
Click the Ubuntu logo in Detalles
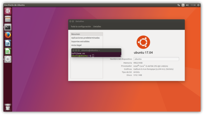143,42
